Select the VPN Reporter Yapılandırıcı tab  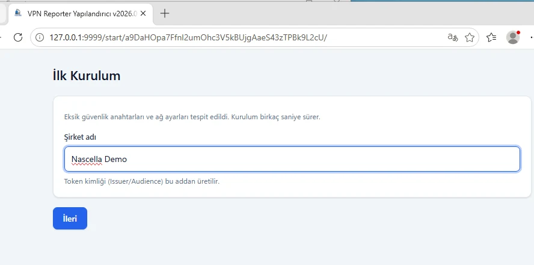click(81, 13)
